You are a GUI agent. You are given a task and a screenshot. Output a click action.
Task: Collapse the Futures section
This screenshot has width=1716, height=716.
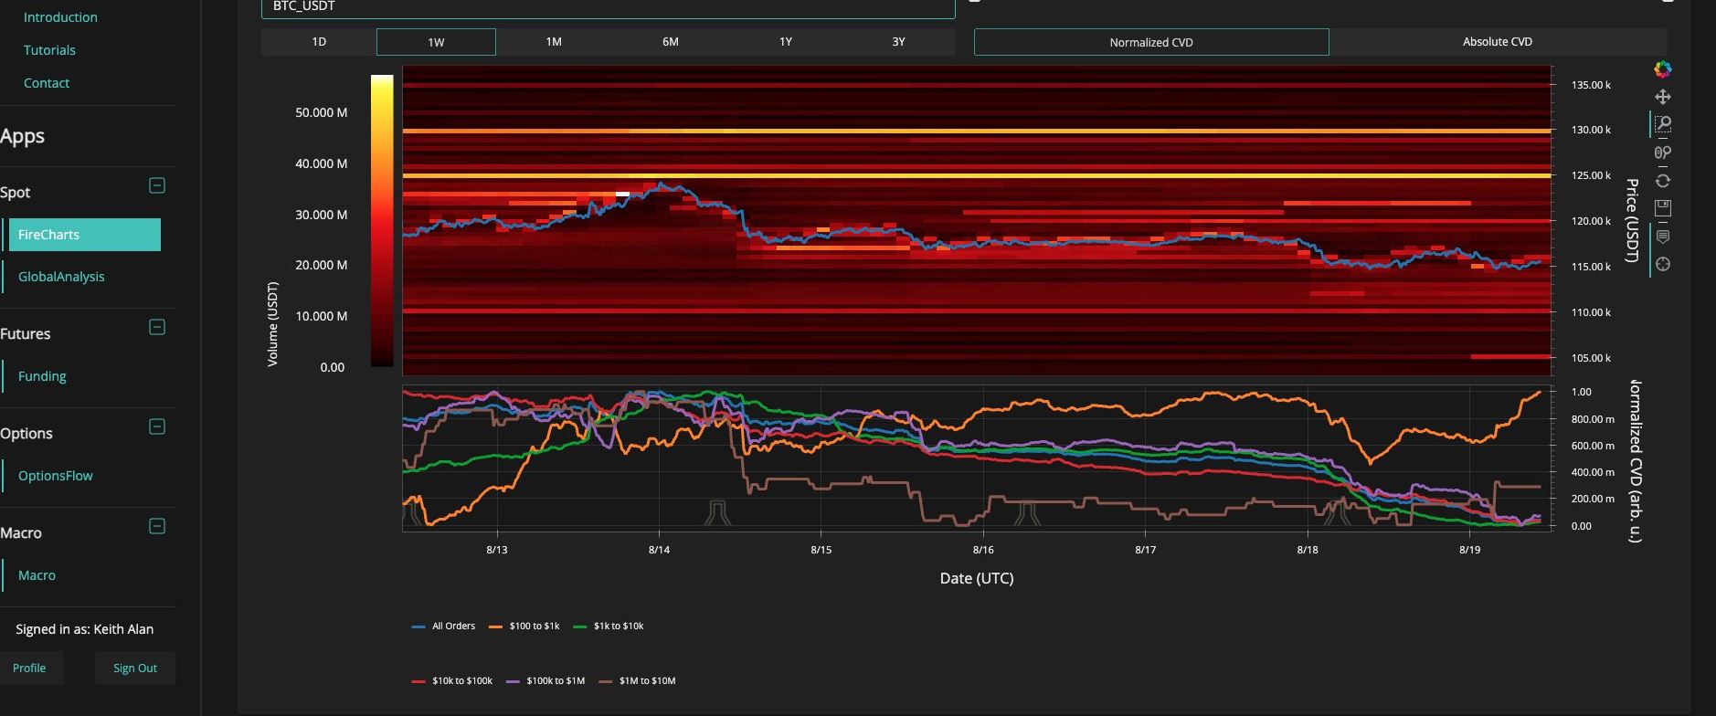tap(157, 327)
